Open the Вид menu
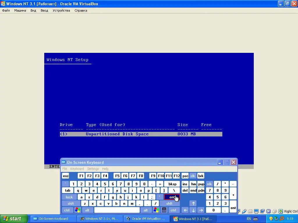298x223 pixels. pos(33,10)
